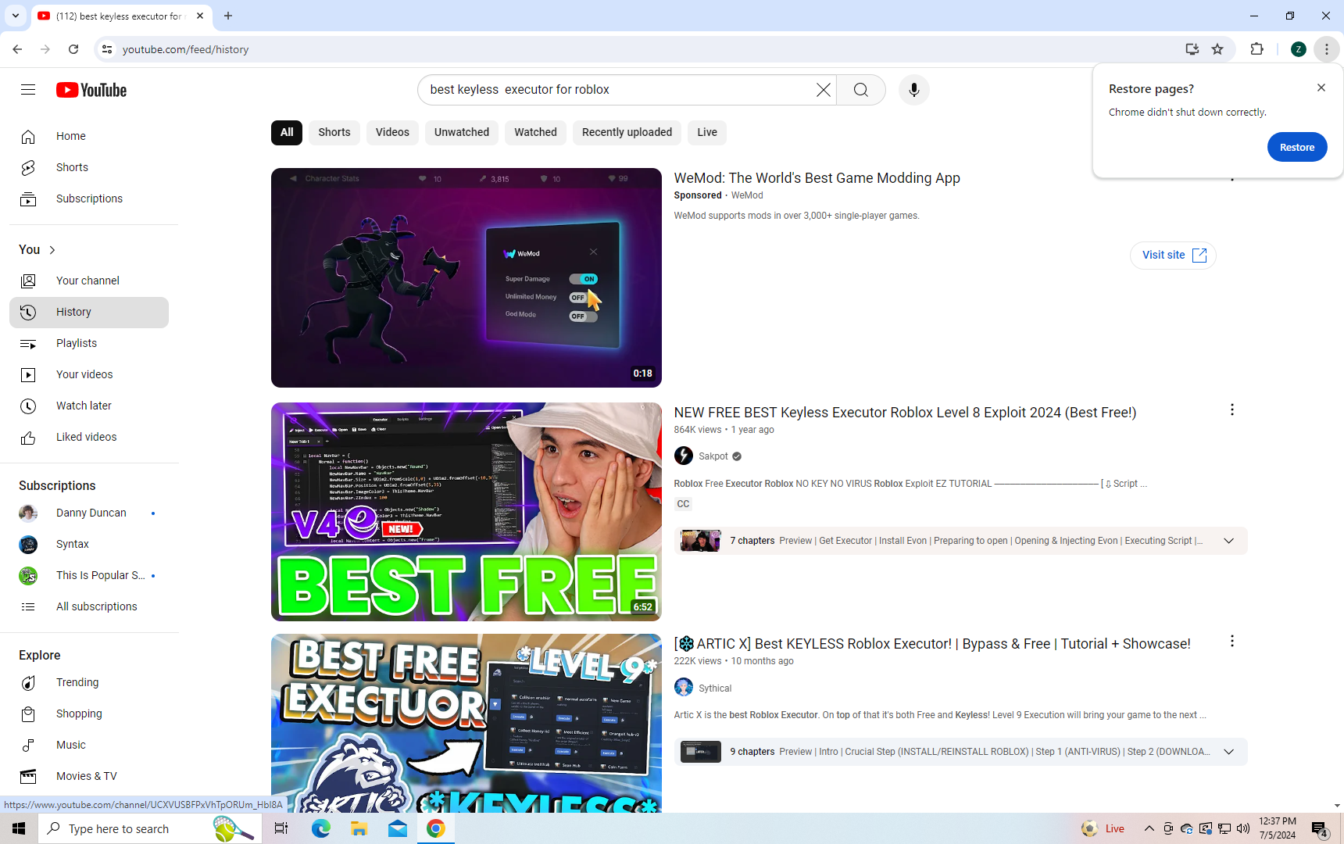1344x844 pixels.
Task: Open the Sythical channel link
Action: (x=715, y=688)
